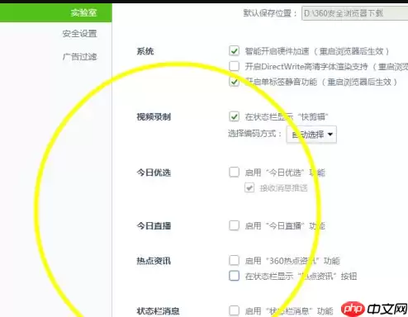Uncheck 智能开启硬件加速 checkbox
Viewport: 408px width, 317px height.
point(234,51)
